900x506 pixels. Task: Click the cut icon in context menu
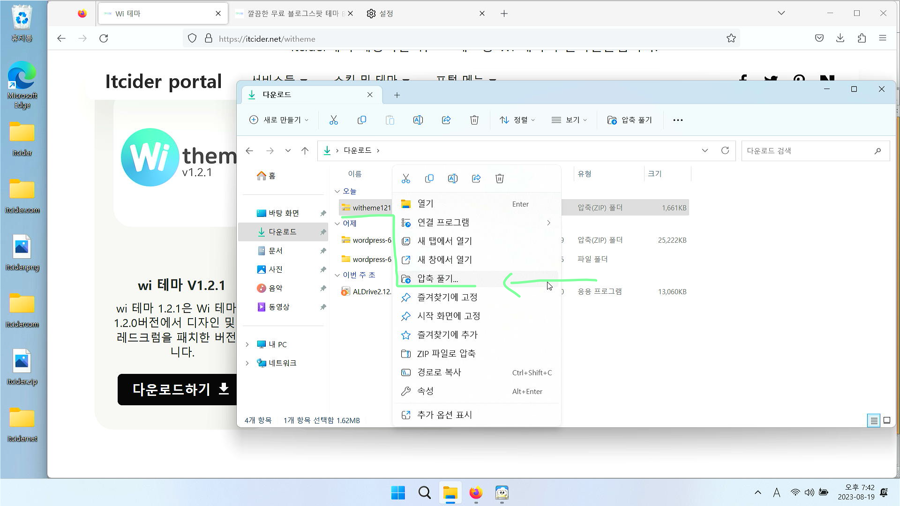(x=406, y=179)
